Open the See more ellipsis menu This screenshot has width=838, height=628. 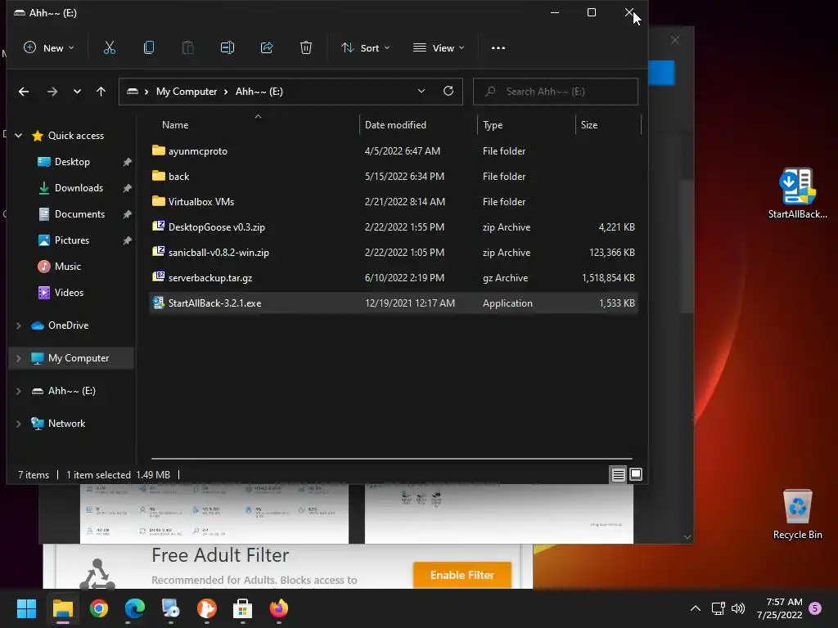click(x=498, y=48)
